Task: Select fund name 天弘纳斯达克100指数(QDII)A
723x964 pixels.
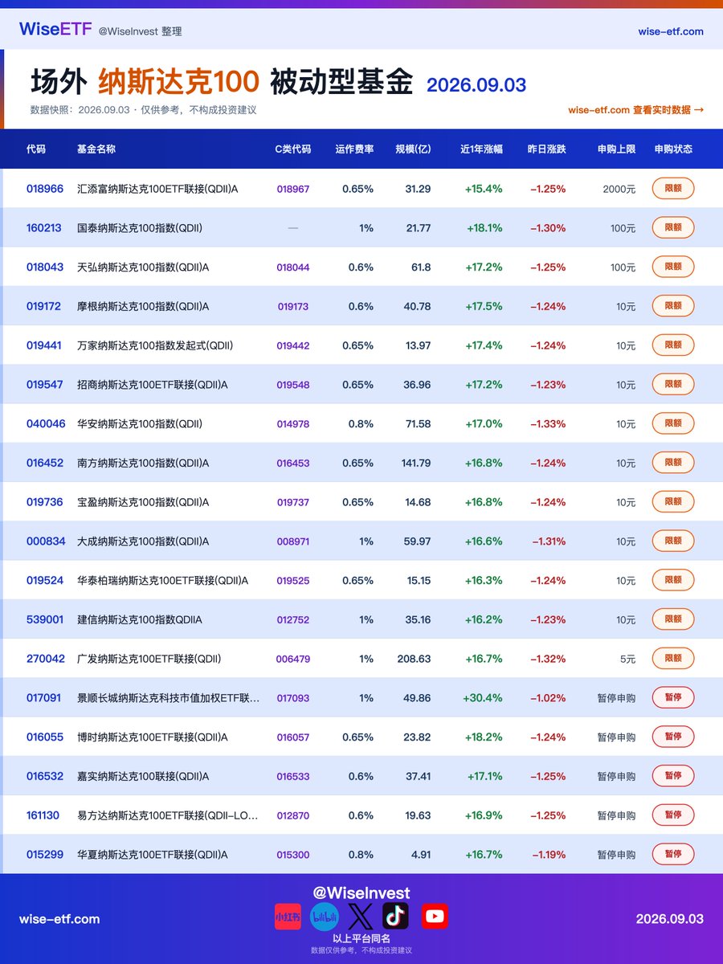Action: (143, 267)
